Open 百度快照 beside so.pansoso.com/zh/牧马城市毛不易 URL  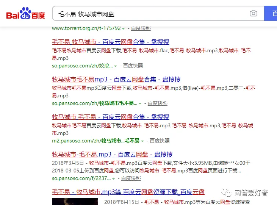click(x=157, y=103)
